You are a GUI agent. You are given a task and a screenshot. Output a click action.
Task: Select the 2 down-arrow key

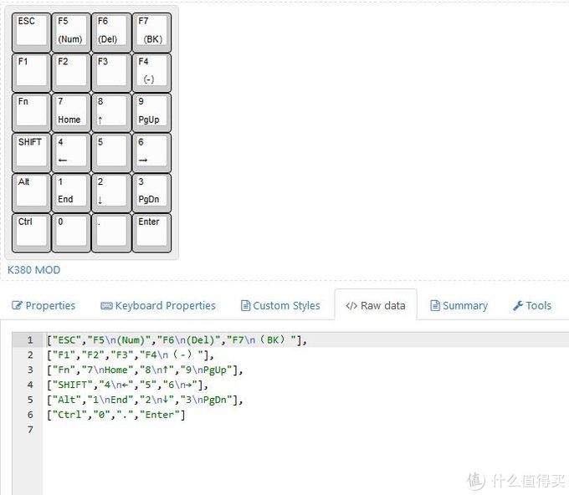click(111, 193)
